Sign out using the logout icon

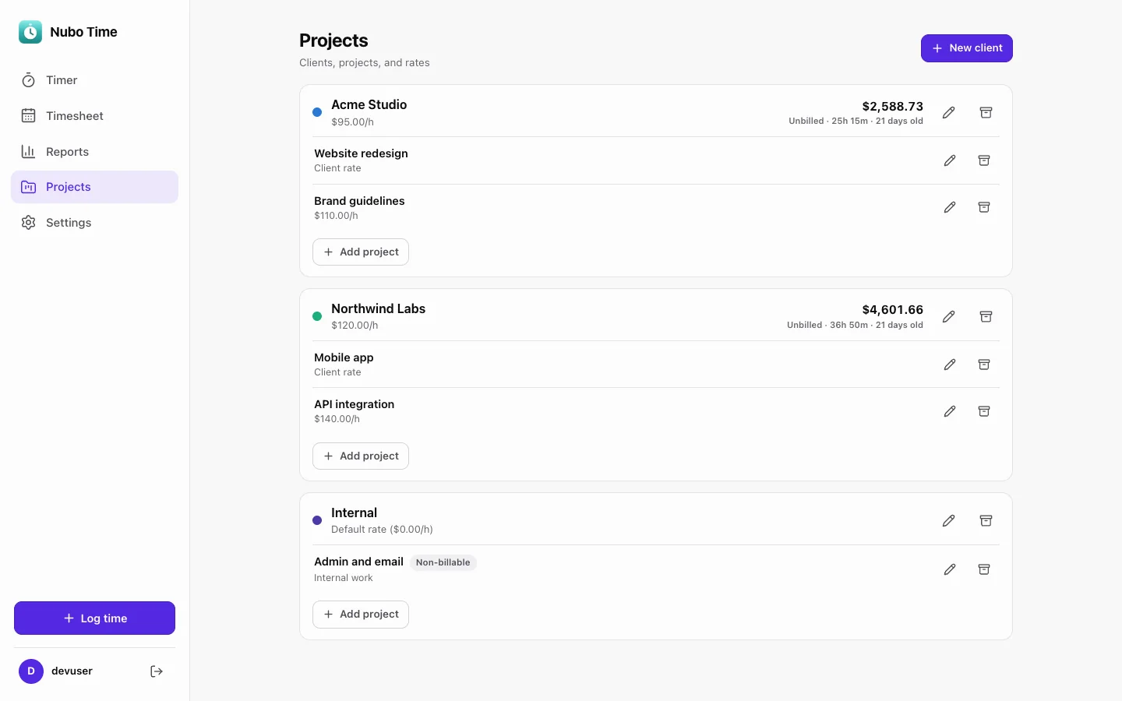157,671
